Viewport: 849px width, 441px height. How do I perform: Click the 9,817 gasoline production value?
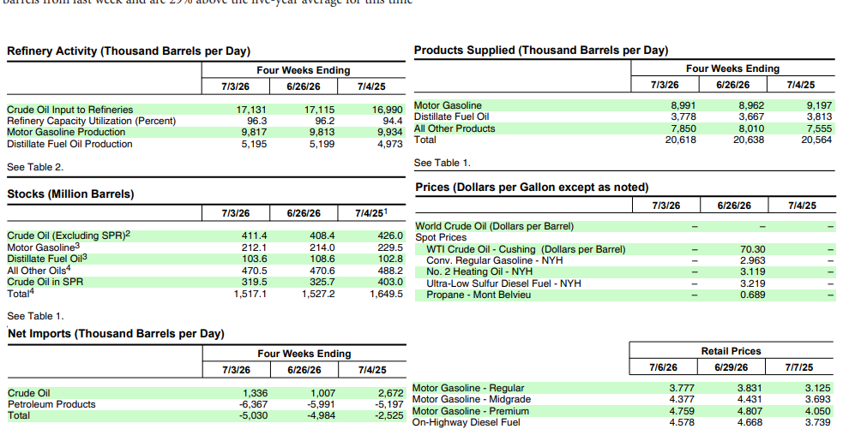pos(254,133)
